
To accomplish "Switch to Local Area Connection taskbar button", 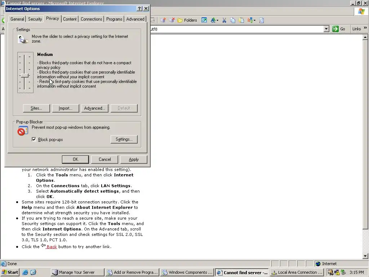I will 297,272.
